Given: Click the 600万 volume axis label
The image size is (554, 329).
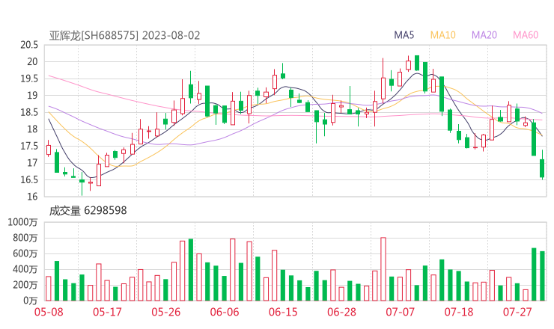Looking at the screenshot, I should click(x=25, y=253).
